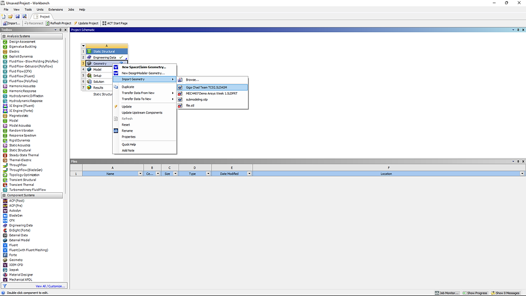Choose submodeling.stp recent file

click(x=213, y=99)
